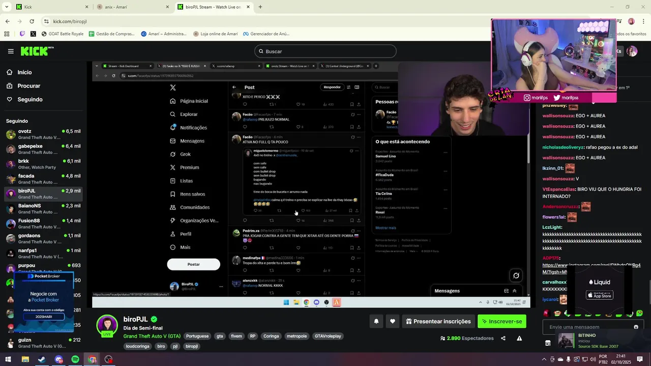Open the Fusion88 followed channel
Viewport: 651px width, 366px height.
[43, 224]
